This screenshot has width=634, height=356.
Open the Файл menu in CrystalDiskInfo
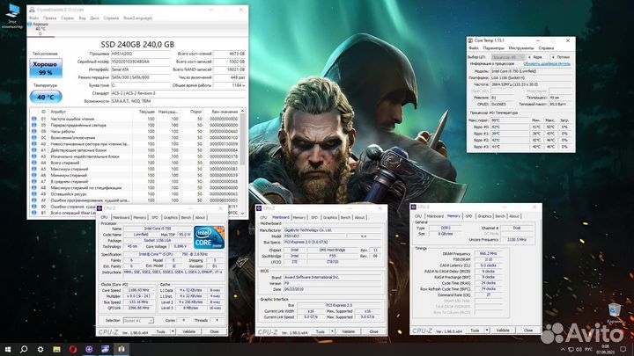pos(34,18)
